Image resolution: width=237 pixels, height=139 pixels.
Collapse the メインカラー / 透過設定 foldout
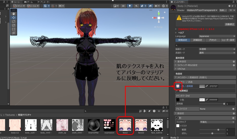pyautogui.click(x=205, y=77)
